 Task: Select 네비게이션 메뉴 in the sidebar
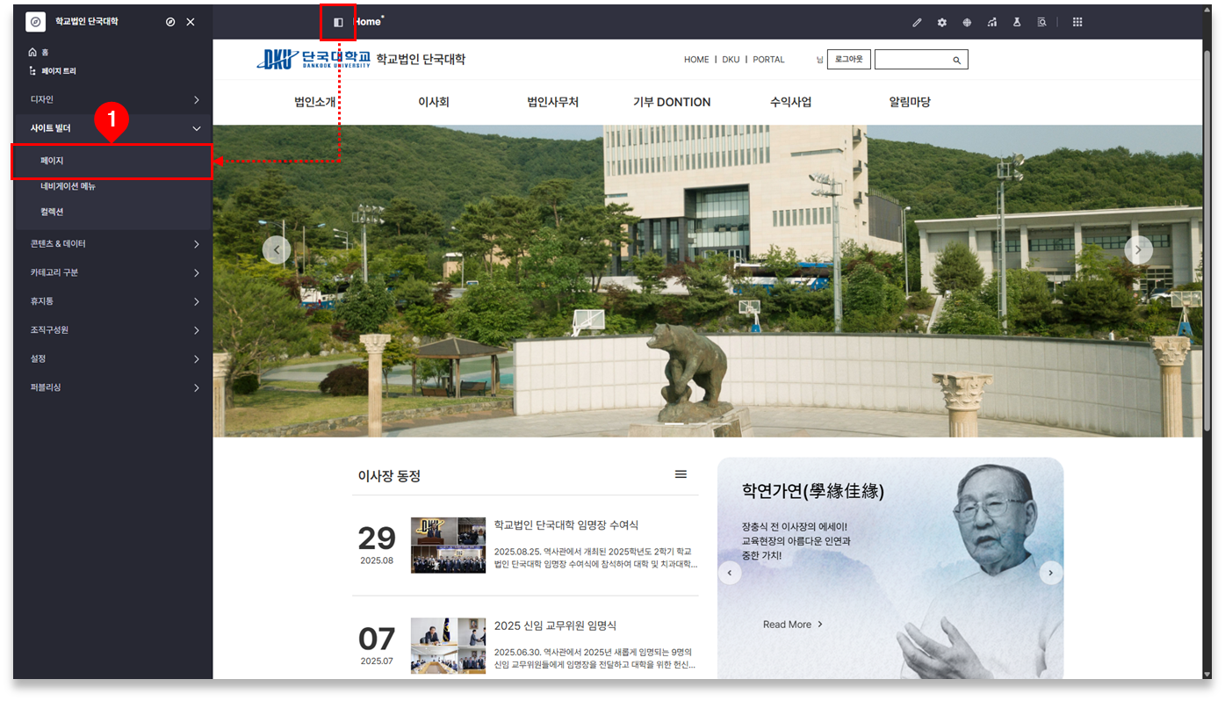pyautogui.click(x=68, y=187)
